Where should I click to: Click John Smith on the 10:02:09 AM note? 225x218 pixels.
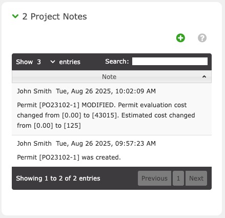tap(34, 91)
